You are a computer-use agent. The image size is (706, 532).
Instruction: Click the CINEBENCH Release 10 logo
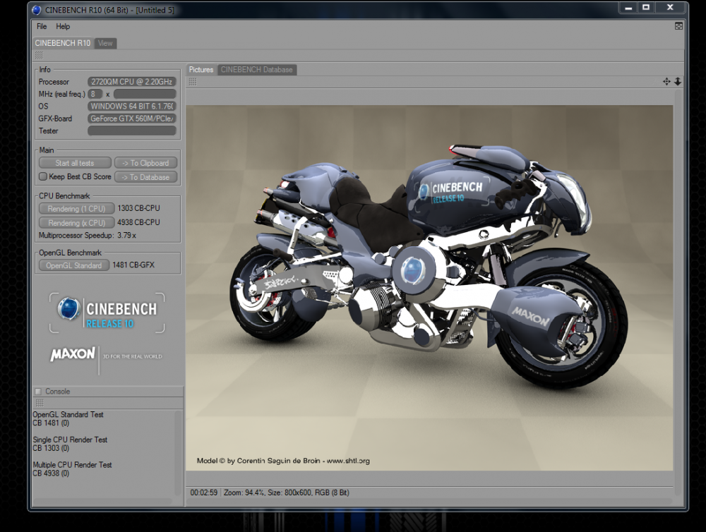pos(107,313)
